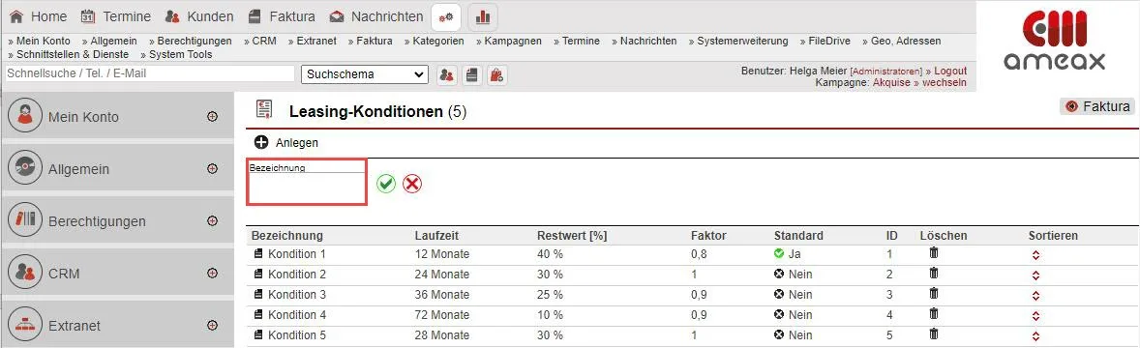Cancel entry with the red X icon

tap(412, 184)
